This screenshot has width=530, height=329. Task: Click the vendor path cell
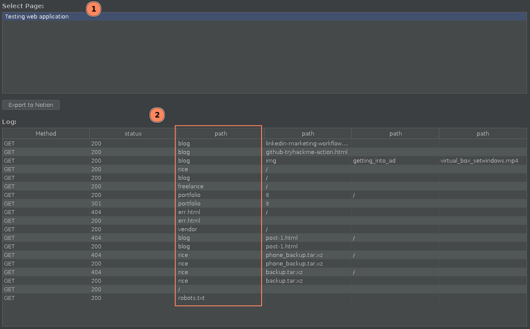[x=188, y=229]
